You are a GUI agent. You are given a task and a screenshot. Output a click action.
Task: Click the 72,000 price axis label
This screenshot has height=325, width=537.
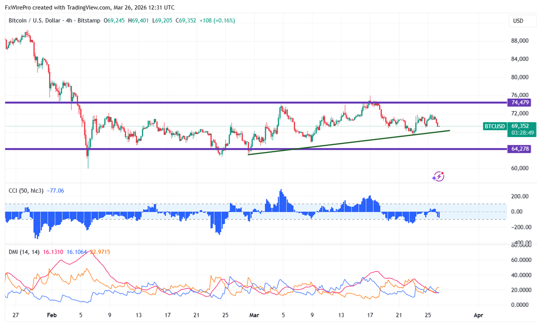(x=519, y=113)
